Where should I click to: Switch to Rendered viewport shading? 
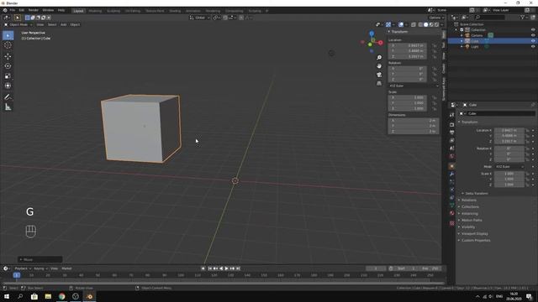[437, 24]
